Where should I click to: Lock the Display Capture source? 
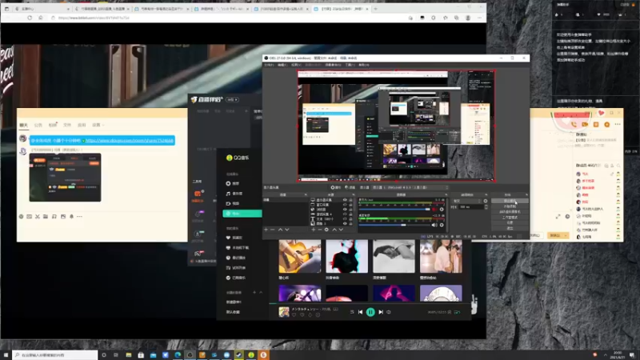pos(350,200)
